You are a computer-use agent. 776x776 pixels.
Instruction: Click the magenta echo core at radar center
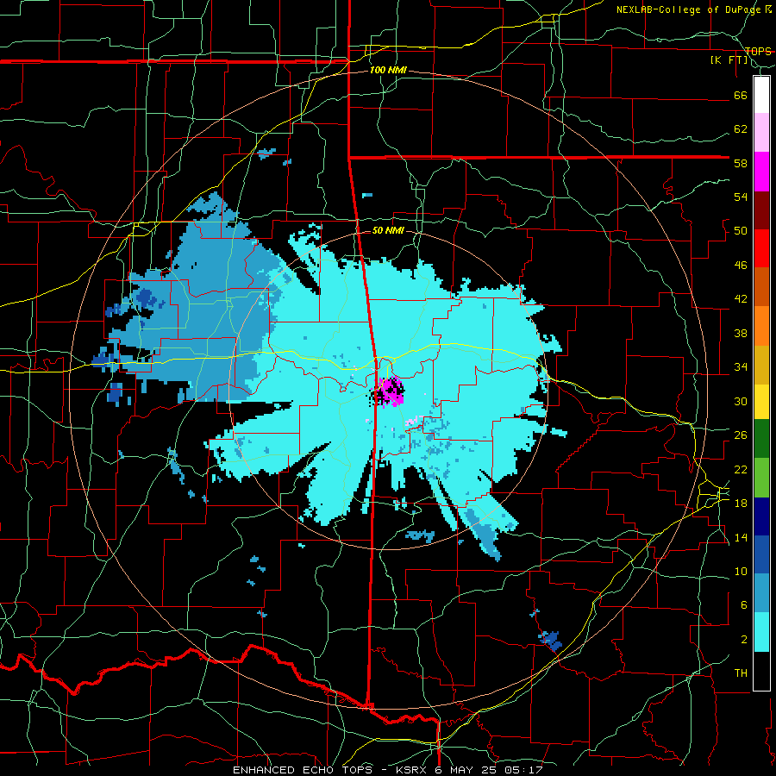click(x=390, y=391)
